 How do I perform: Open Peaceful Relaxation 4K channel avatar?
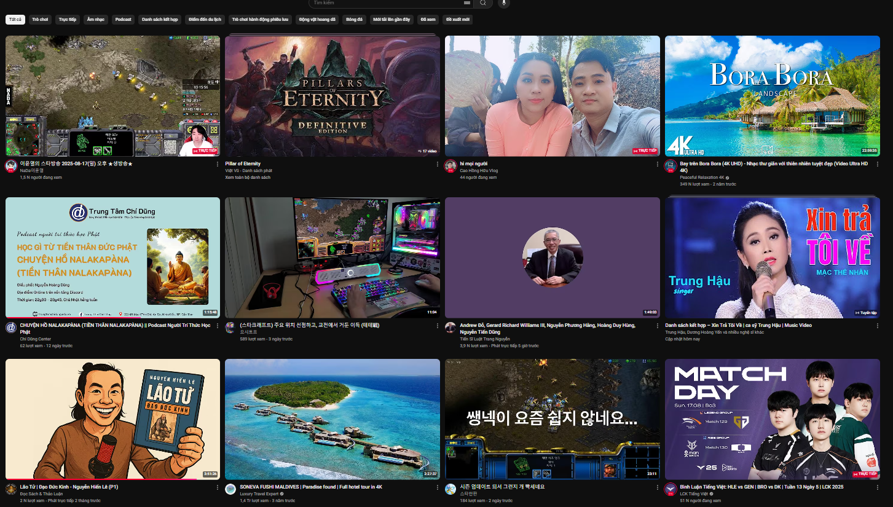coord(671,166)
